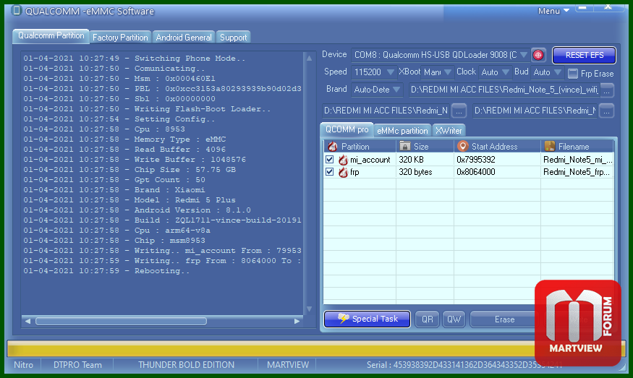This screenshot has height=378, width=633.
Task: Switch to Qualcomm Partition tab
Action: [51, 36]
